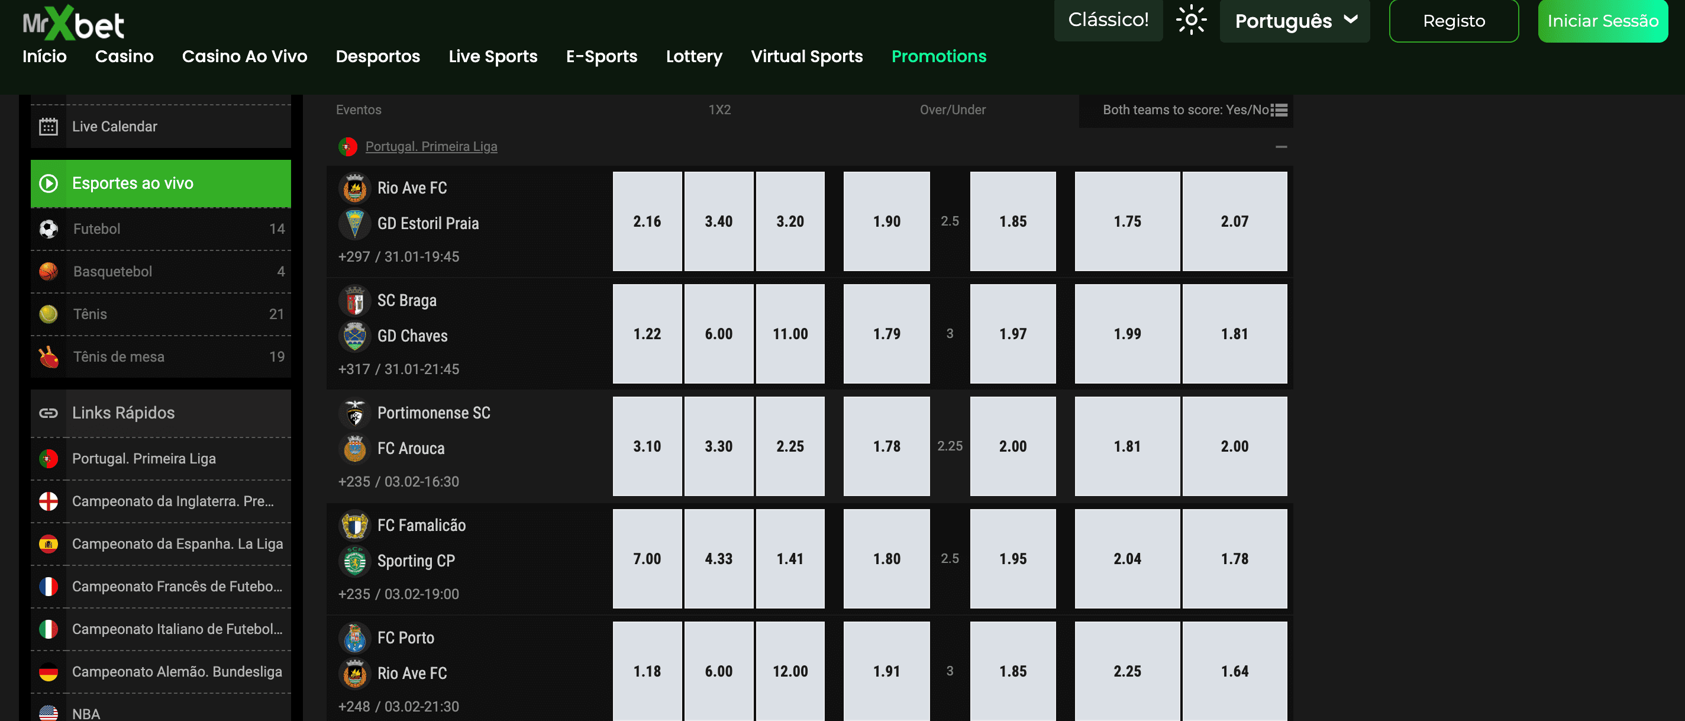Switch to Clássico! mode

pyautogui.click(x=1108, y=20)
